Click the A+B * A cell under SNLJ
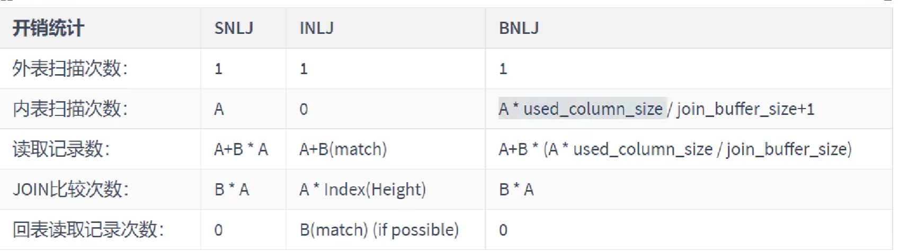 click(x=241, y=149)
